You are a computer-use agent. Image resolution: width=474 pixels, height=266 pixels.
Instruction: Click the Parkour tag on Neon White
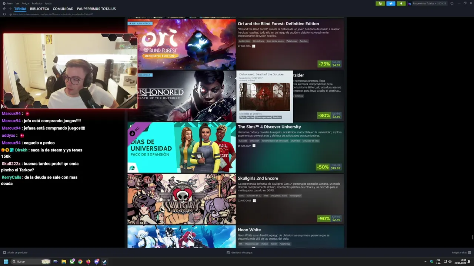(264, 244)
